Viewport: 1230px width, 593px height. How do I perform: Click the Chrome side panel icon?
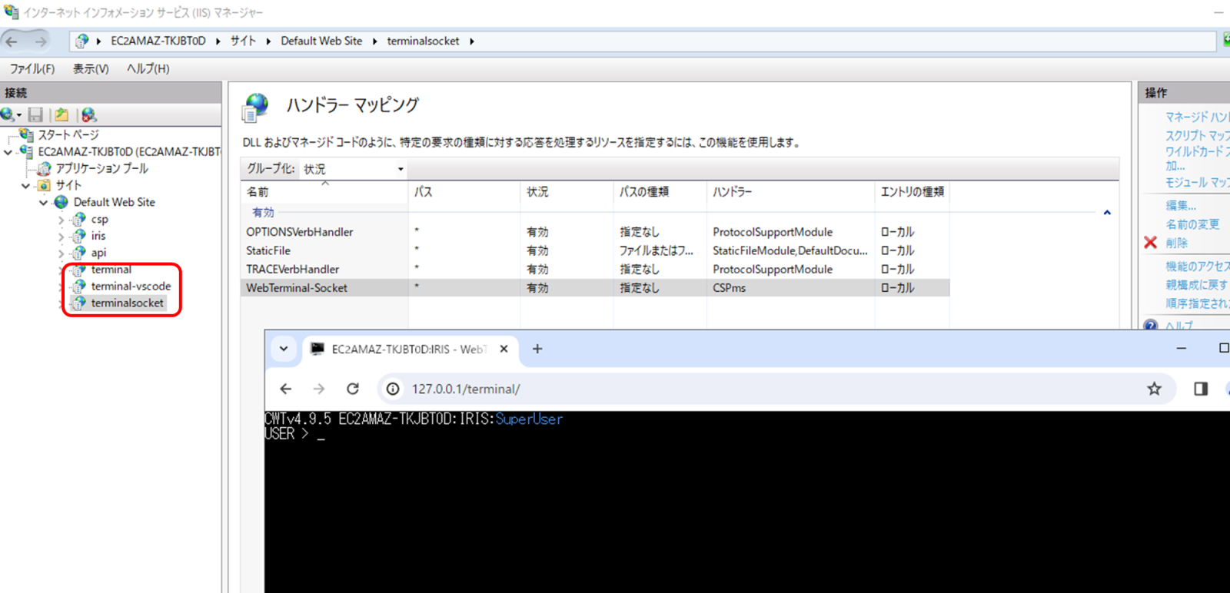tap(1201, 389)
